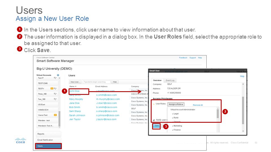Open the Assign a Role dropdown
The image size is (271, 152).
176,104
